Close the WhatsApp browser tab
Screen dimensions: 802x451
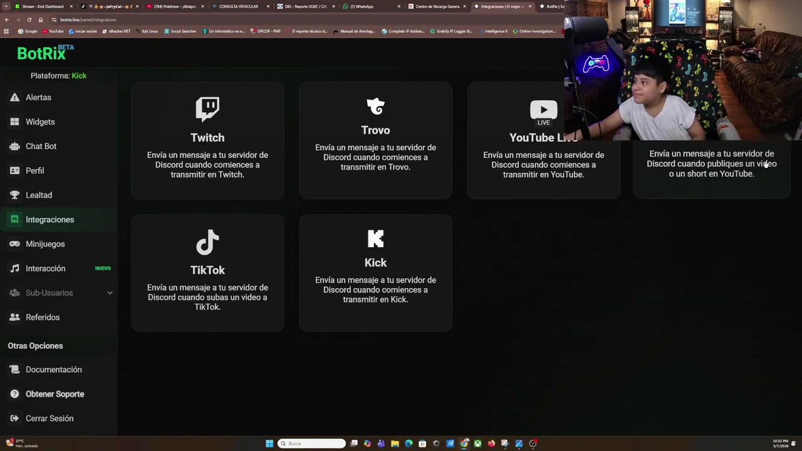point(400,6)
